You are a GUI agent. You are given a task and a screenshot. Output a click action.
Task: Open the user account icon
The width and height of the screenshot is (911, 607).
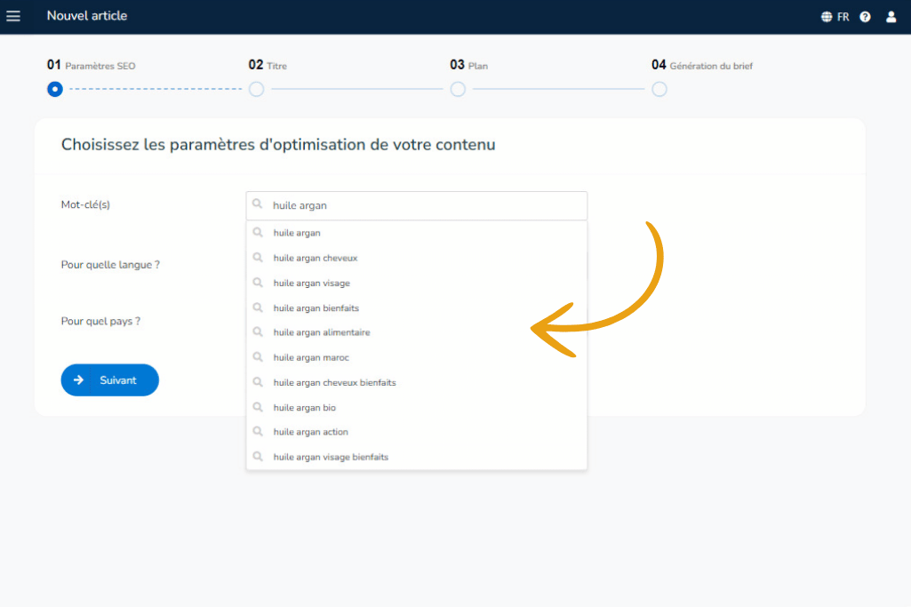[x=891, y=17]
